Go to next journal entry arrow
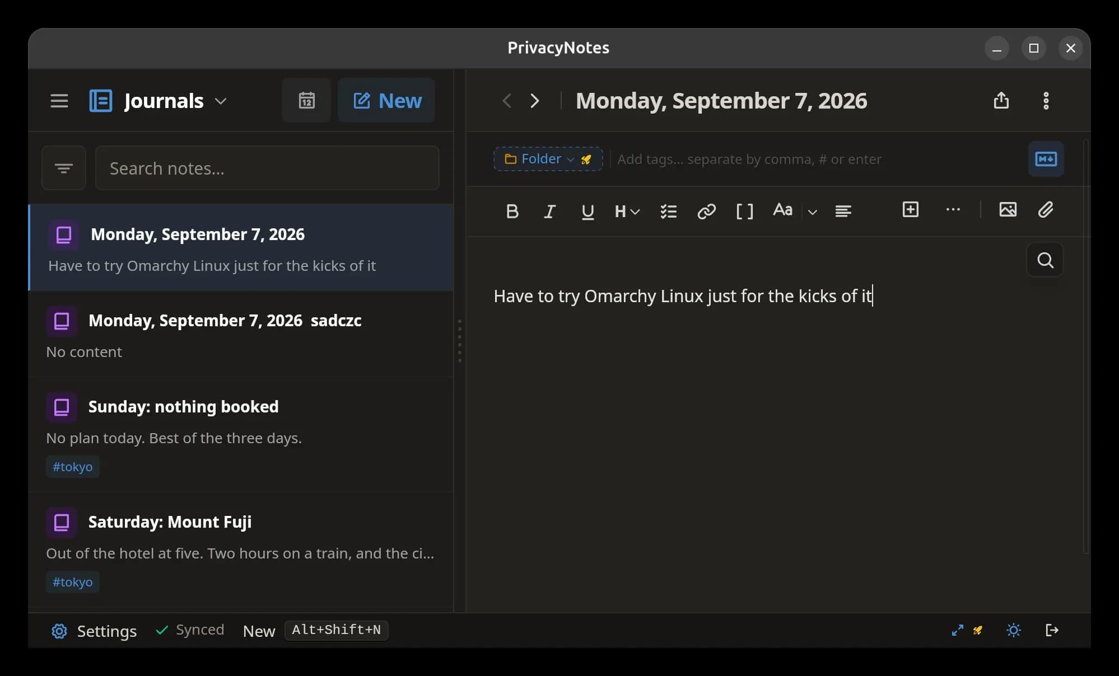The image size is (1119, 676). point(535,101)
